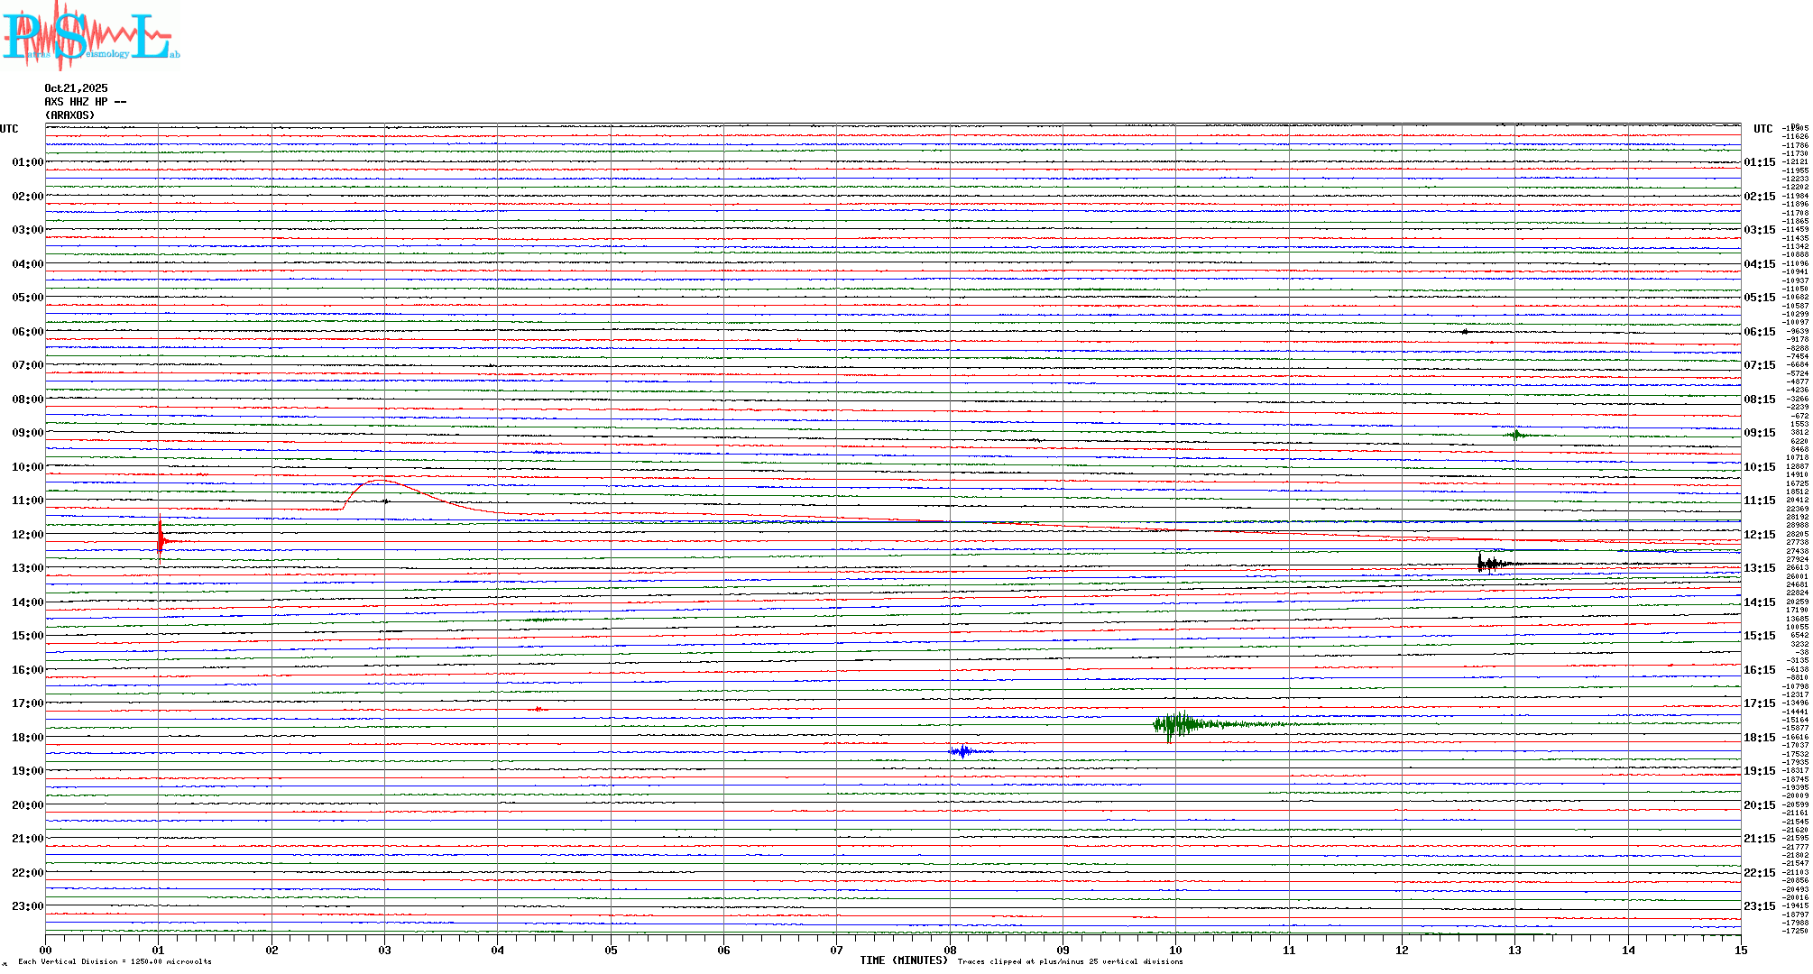Click the traces clipped footnote text
The image size is (1813, 974).
[x=1070, y=961]
